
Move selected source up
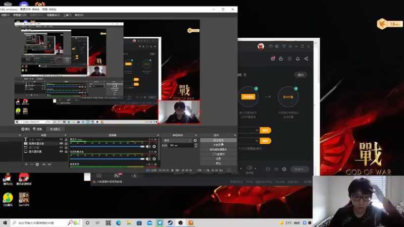(x=44, y=164)
